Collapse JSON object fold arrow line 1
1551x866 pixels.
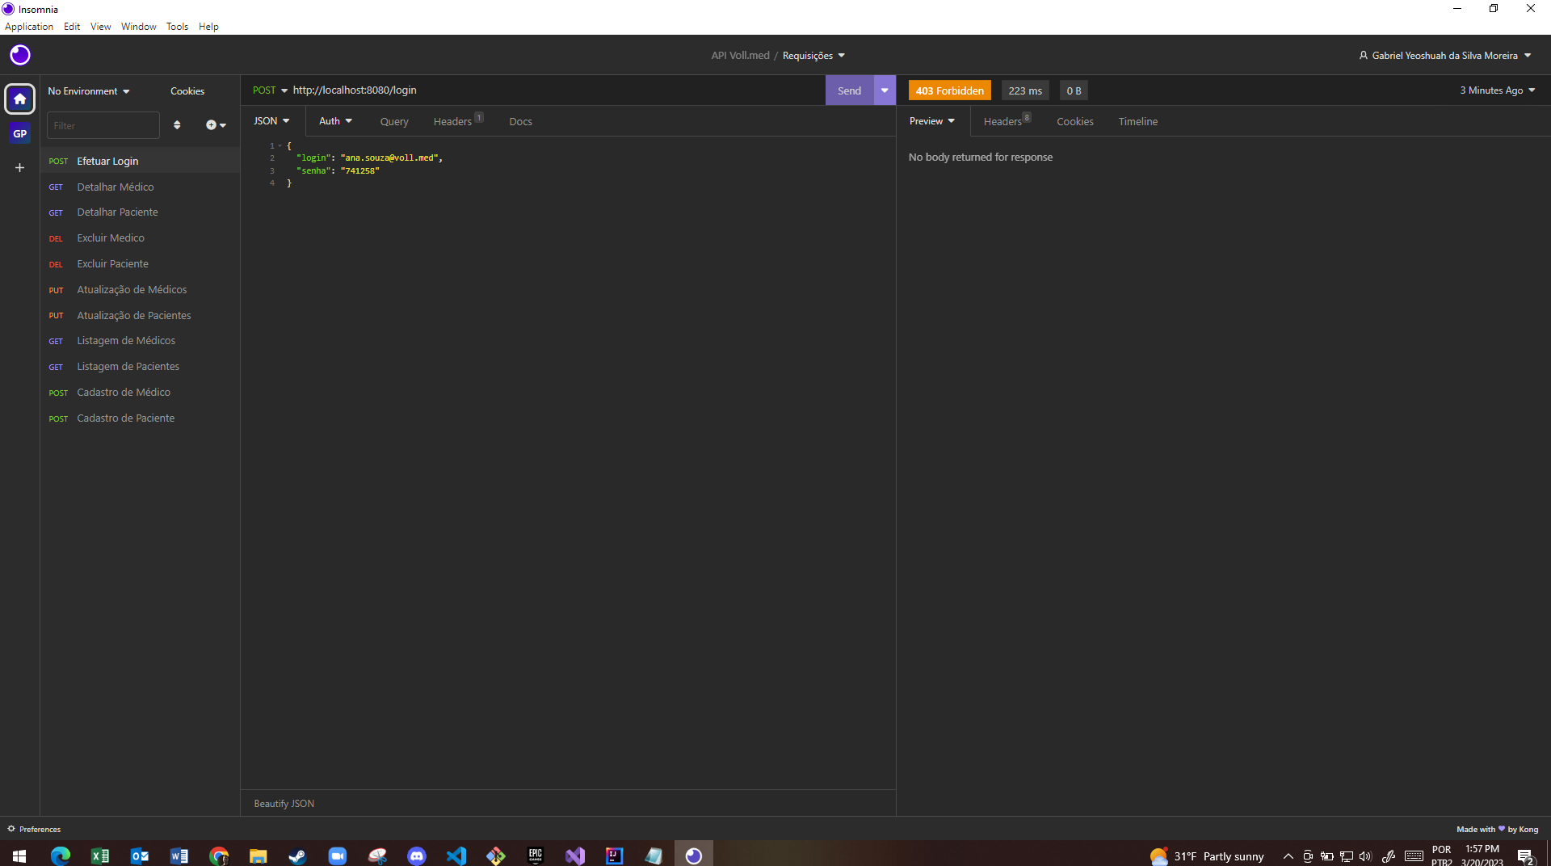point(280,146)
